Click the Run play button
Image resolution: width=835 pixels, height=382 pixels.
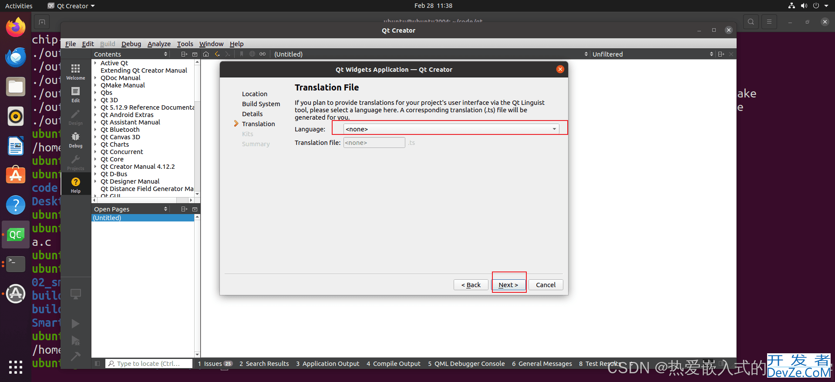coord(75,323)
